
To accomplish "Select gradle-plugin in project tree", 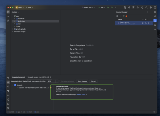I will click(21, 29).
